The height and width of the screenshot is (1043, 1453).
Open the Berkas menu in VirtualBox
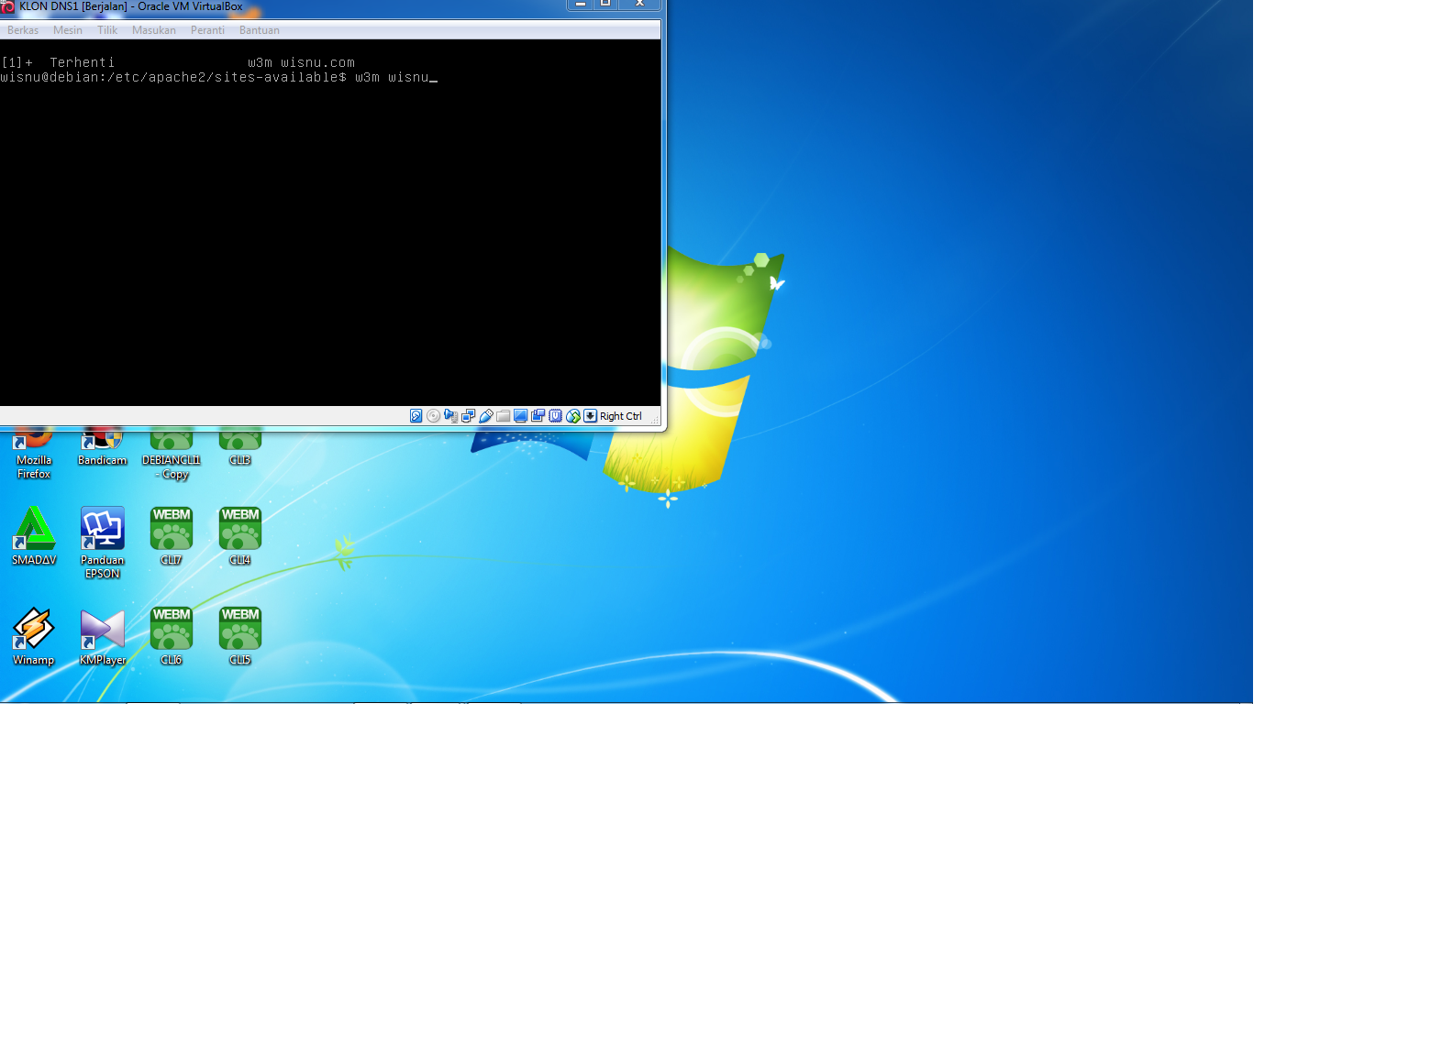pyautogui.click(x=23, y=30)
